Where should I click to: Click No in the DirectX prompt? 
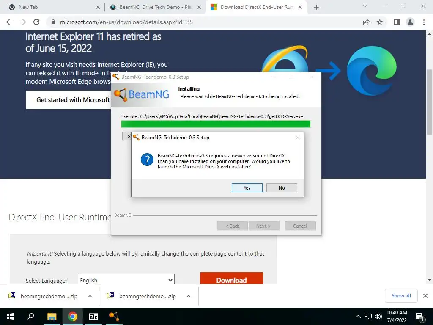(282, 187)
